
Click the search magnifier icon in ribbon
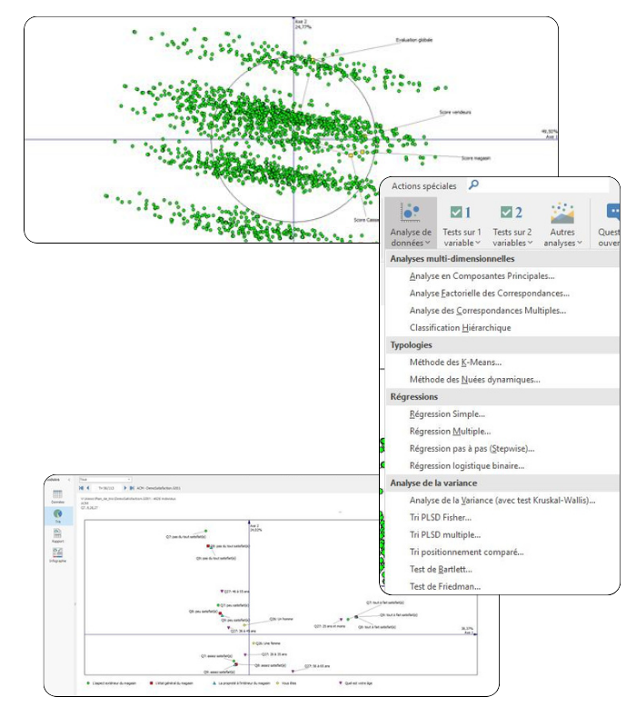coord(473,185)
